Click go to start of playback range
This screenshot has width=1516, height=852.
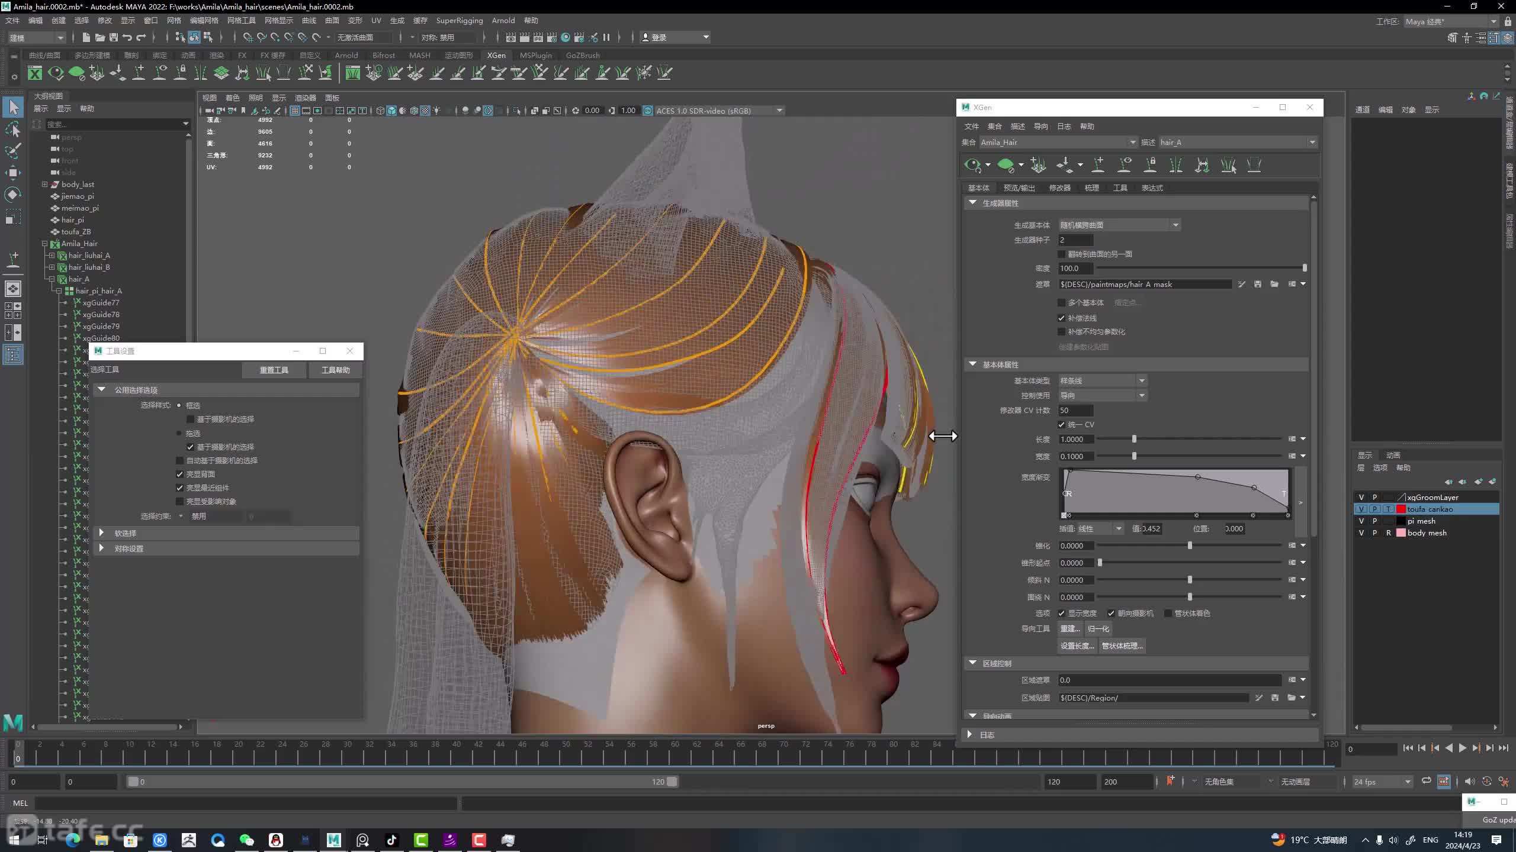point(1408,748)
